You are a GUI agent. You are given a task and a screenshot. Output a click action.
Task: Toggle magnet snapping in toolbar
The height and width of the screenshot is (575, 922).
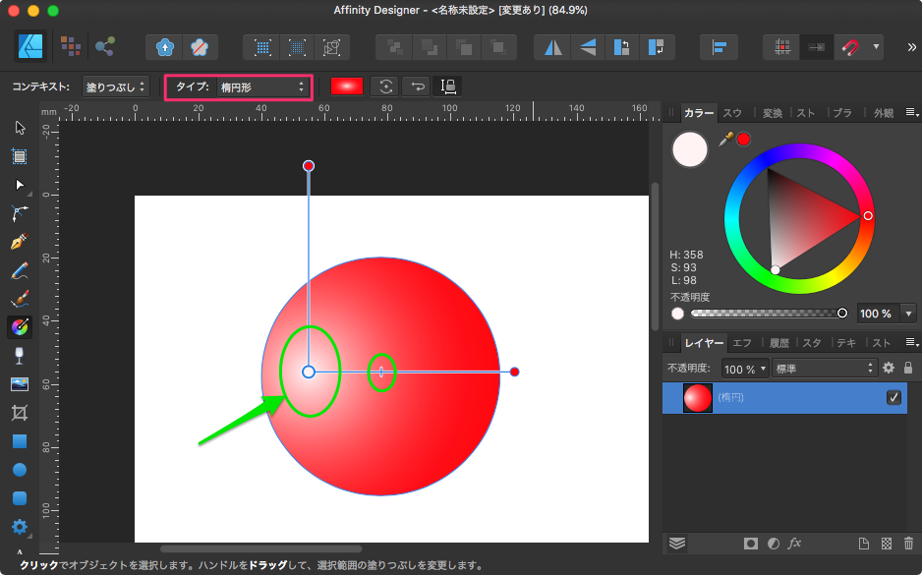(848, 46)
